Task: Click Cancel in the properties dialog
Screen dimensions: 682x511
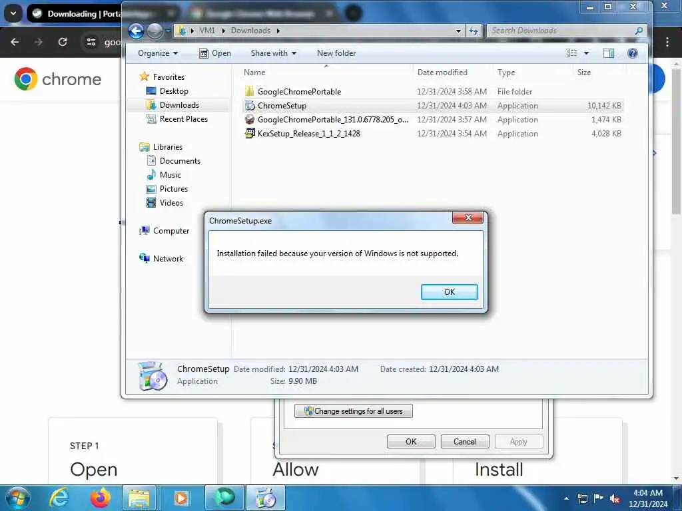Action: 464,442
